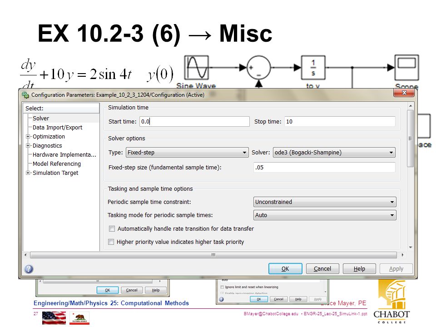The image size is (436, 327).
Task: Open Periodic sample time constraint dropdown
Action: coord(325,202)
